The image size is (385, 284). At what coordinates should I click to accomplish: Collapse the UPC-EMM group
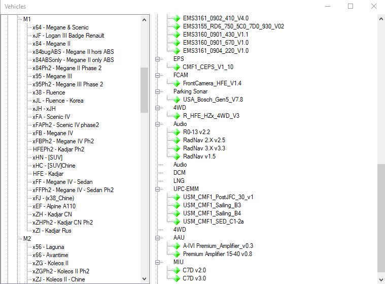(158, 189)
